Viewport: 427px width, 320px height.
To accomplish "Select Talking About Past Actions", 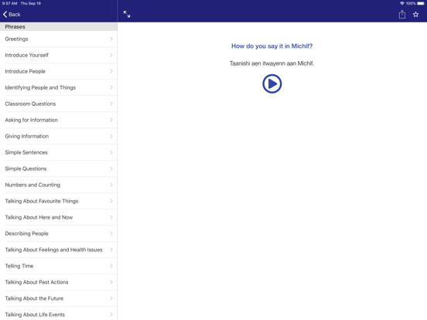I will coord(59,282).
